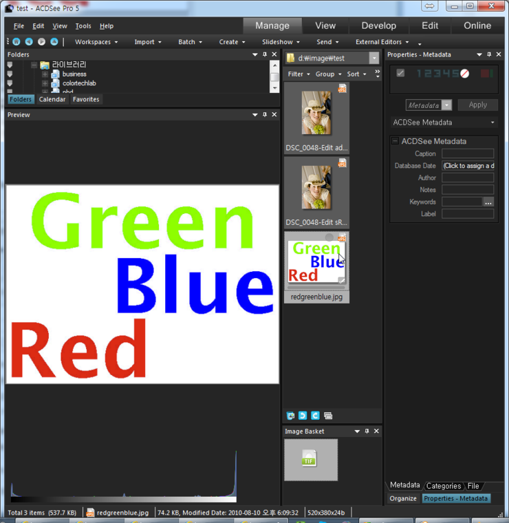Navigate back with blue back arrow
Image resolution: width=509 pixels, height=523 pixels.
click(29, 42)
